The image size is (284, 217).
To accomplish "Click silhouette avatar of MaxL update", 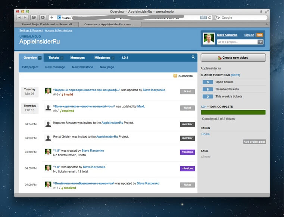I will (x=48, y=108).
